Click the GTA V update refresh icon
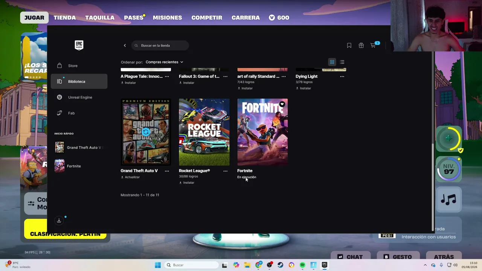Screen dimensions: 482x271 pos(146,132)
